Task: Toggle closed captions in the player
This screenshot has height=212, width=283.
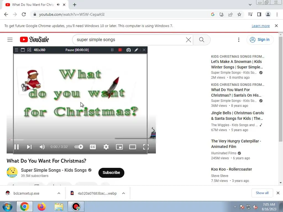Action: (x=93, y=147)
